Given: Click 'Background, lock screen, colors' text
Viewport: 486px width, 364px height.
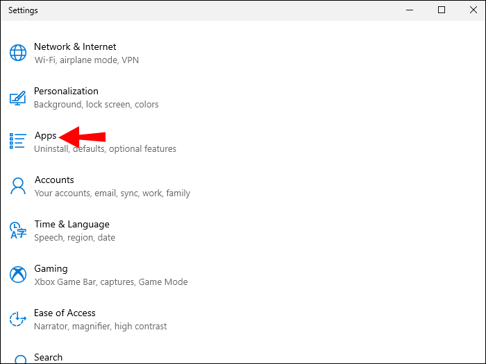Looking at the screenshot, I should 96,105.
